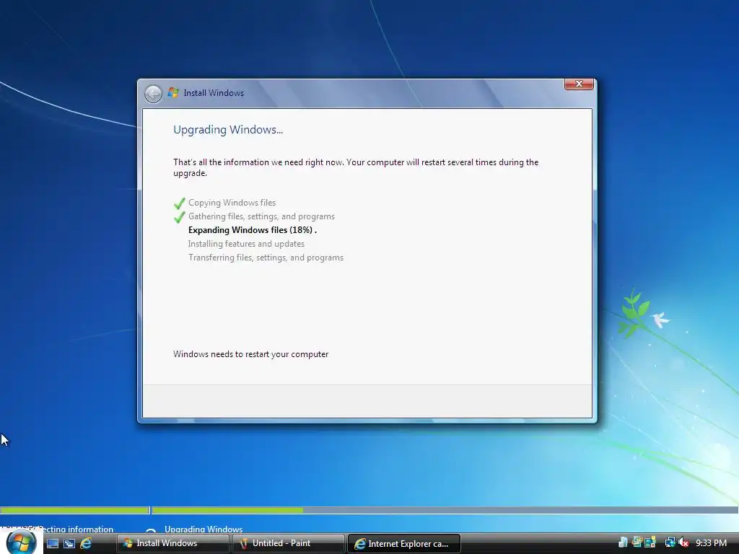Click the Windows flag icon in dialog title
This screenshot has width=739, height=554.
[173, 93]
